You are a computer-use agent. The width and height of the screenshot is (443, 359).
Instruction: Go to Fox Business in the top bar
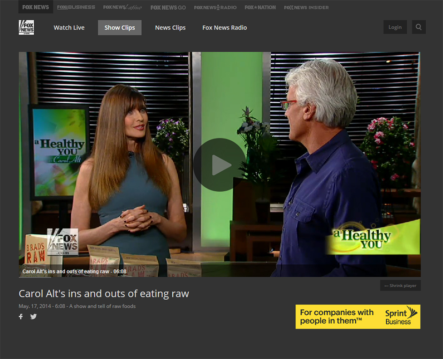click(76, 7)
